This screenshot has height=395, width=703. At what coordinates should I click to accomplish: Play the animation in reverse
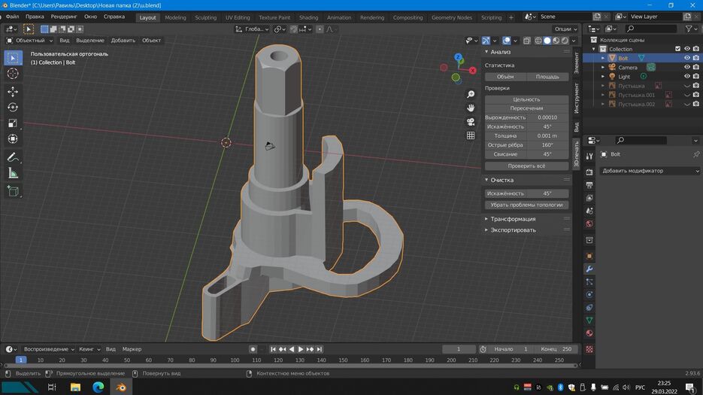pyautogui.click(x=292, y=349)
